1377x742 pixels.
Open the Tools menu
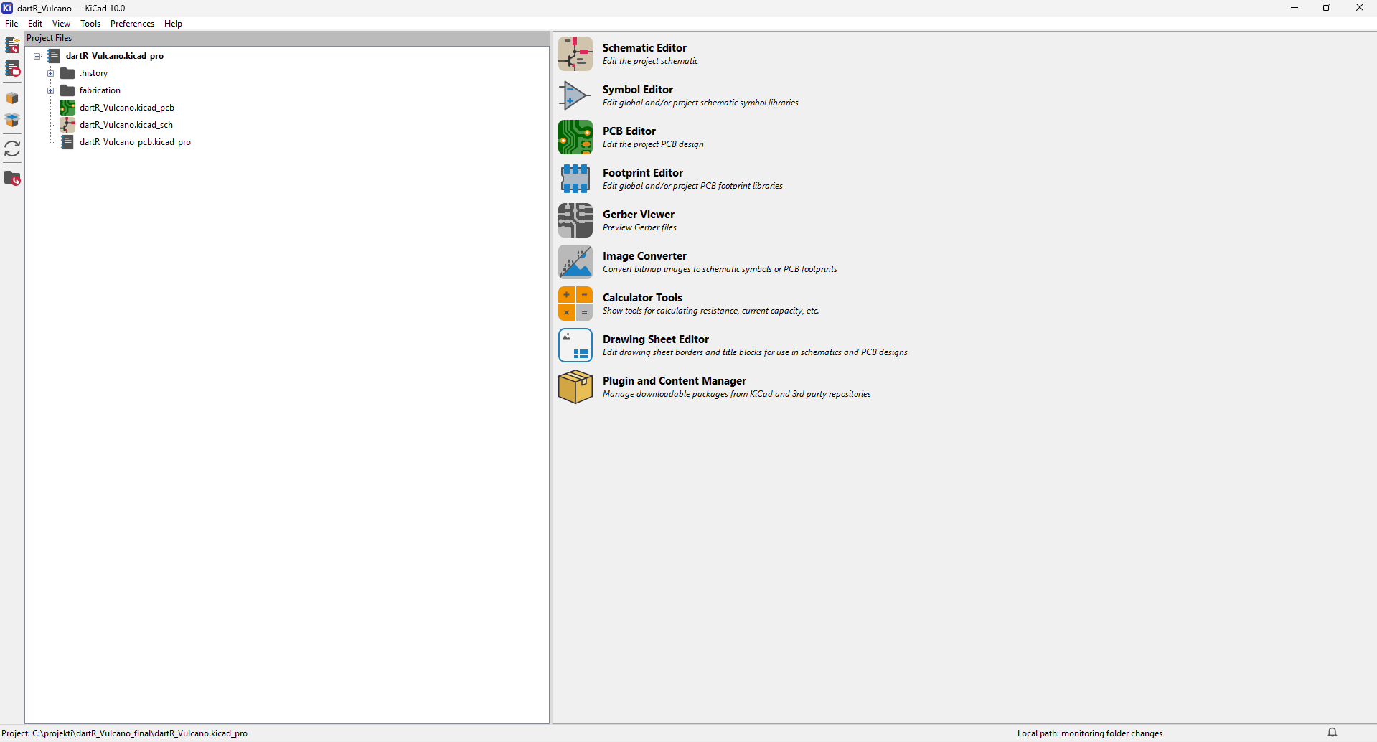pyautogui.click(x=90, y=24)
